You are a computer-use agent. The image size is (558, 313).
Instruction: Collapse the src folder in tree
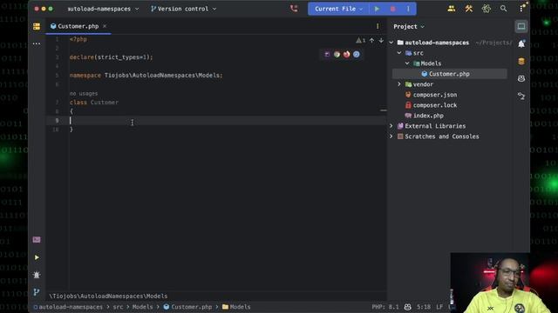pos(399,53)
